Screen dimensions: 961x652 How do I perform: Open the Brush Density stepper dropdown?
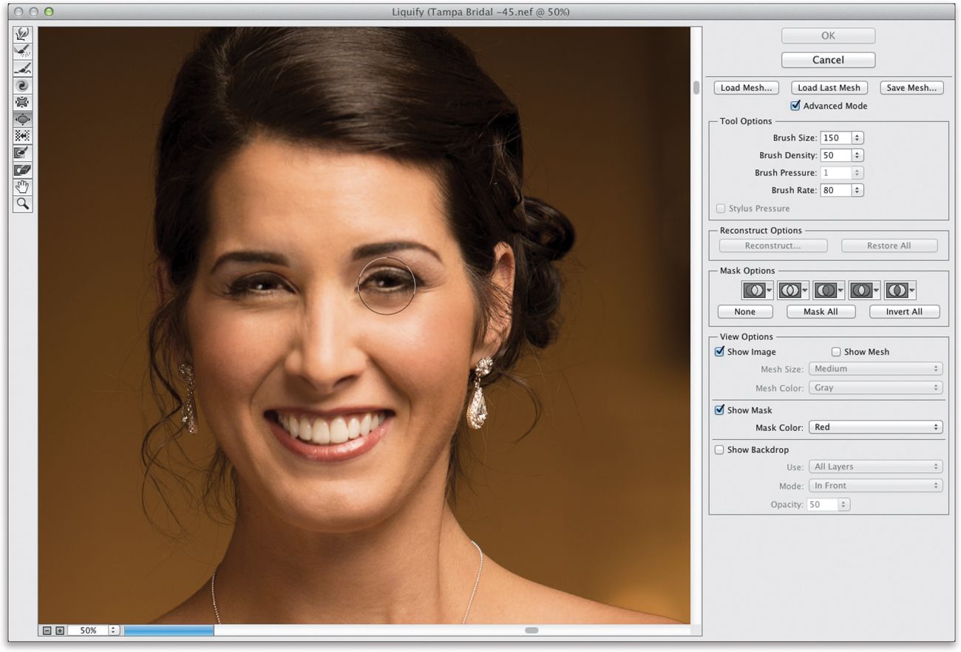point(858,155)
